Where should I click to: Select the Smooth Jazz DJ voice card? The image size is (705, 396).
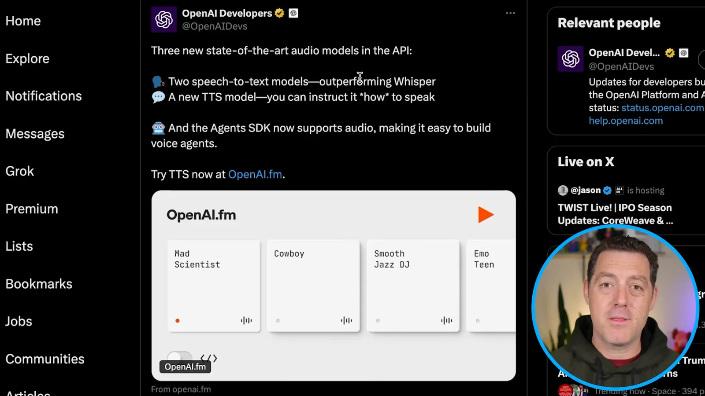pos(413,286)
